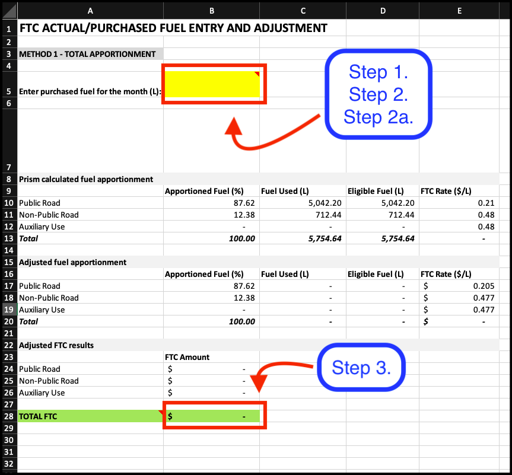Screen dimensions: 512x475
Task: Select column B header
Action: tap(211, 10)
